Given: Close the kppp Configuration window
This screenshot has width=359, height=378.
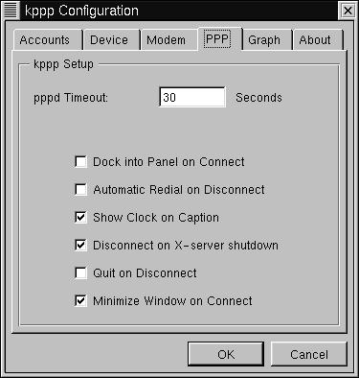Looking at the screenshot, I should tap(348, 11).
